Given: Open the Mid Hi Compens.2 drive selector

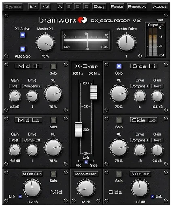Looking at the screenshot, I should (32, 86).
